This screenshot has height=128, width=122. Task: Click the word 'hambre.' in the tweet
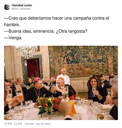pyautogui.click(x=12, y=25)
